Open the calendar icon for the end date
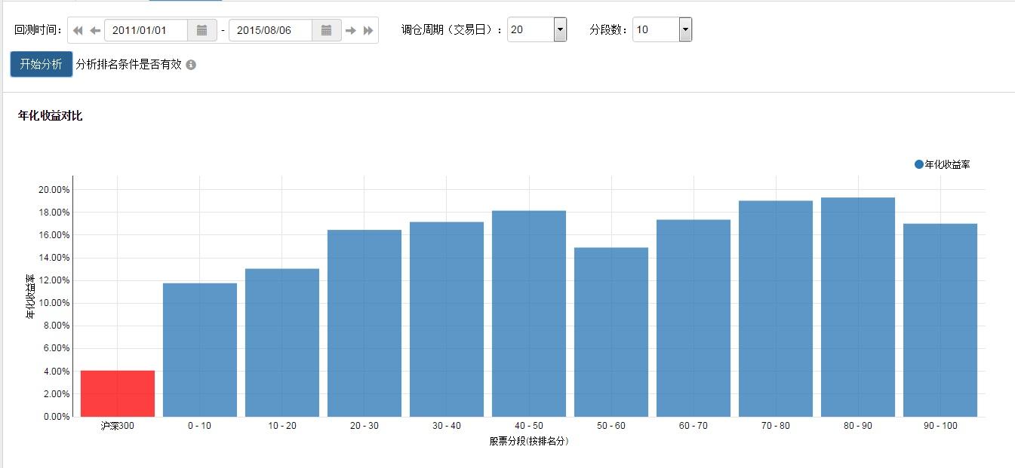 click(x=327, y=29)
